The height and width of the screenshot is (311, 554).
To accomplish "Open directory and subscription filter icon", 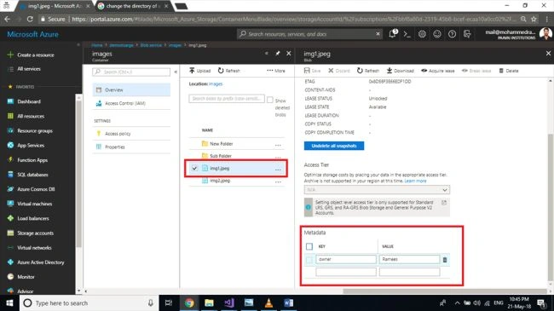I will coord(467,34).
